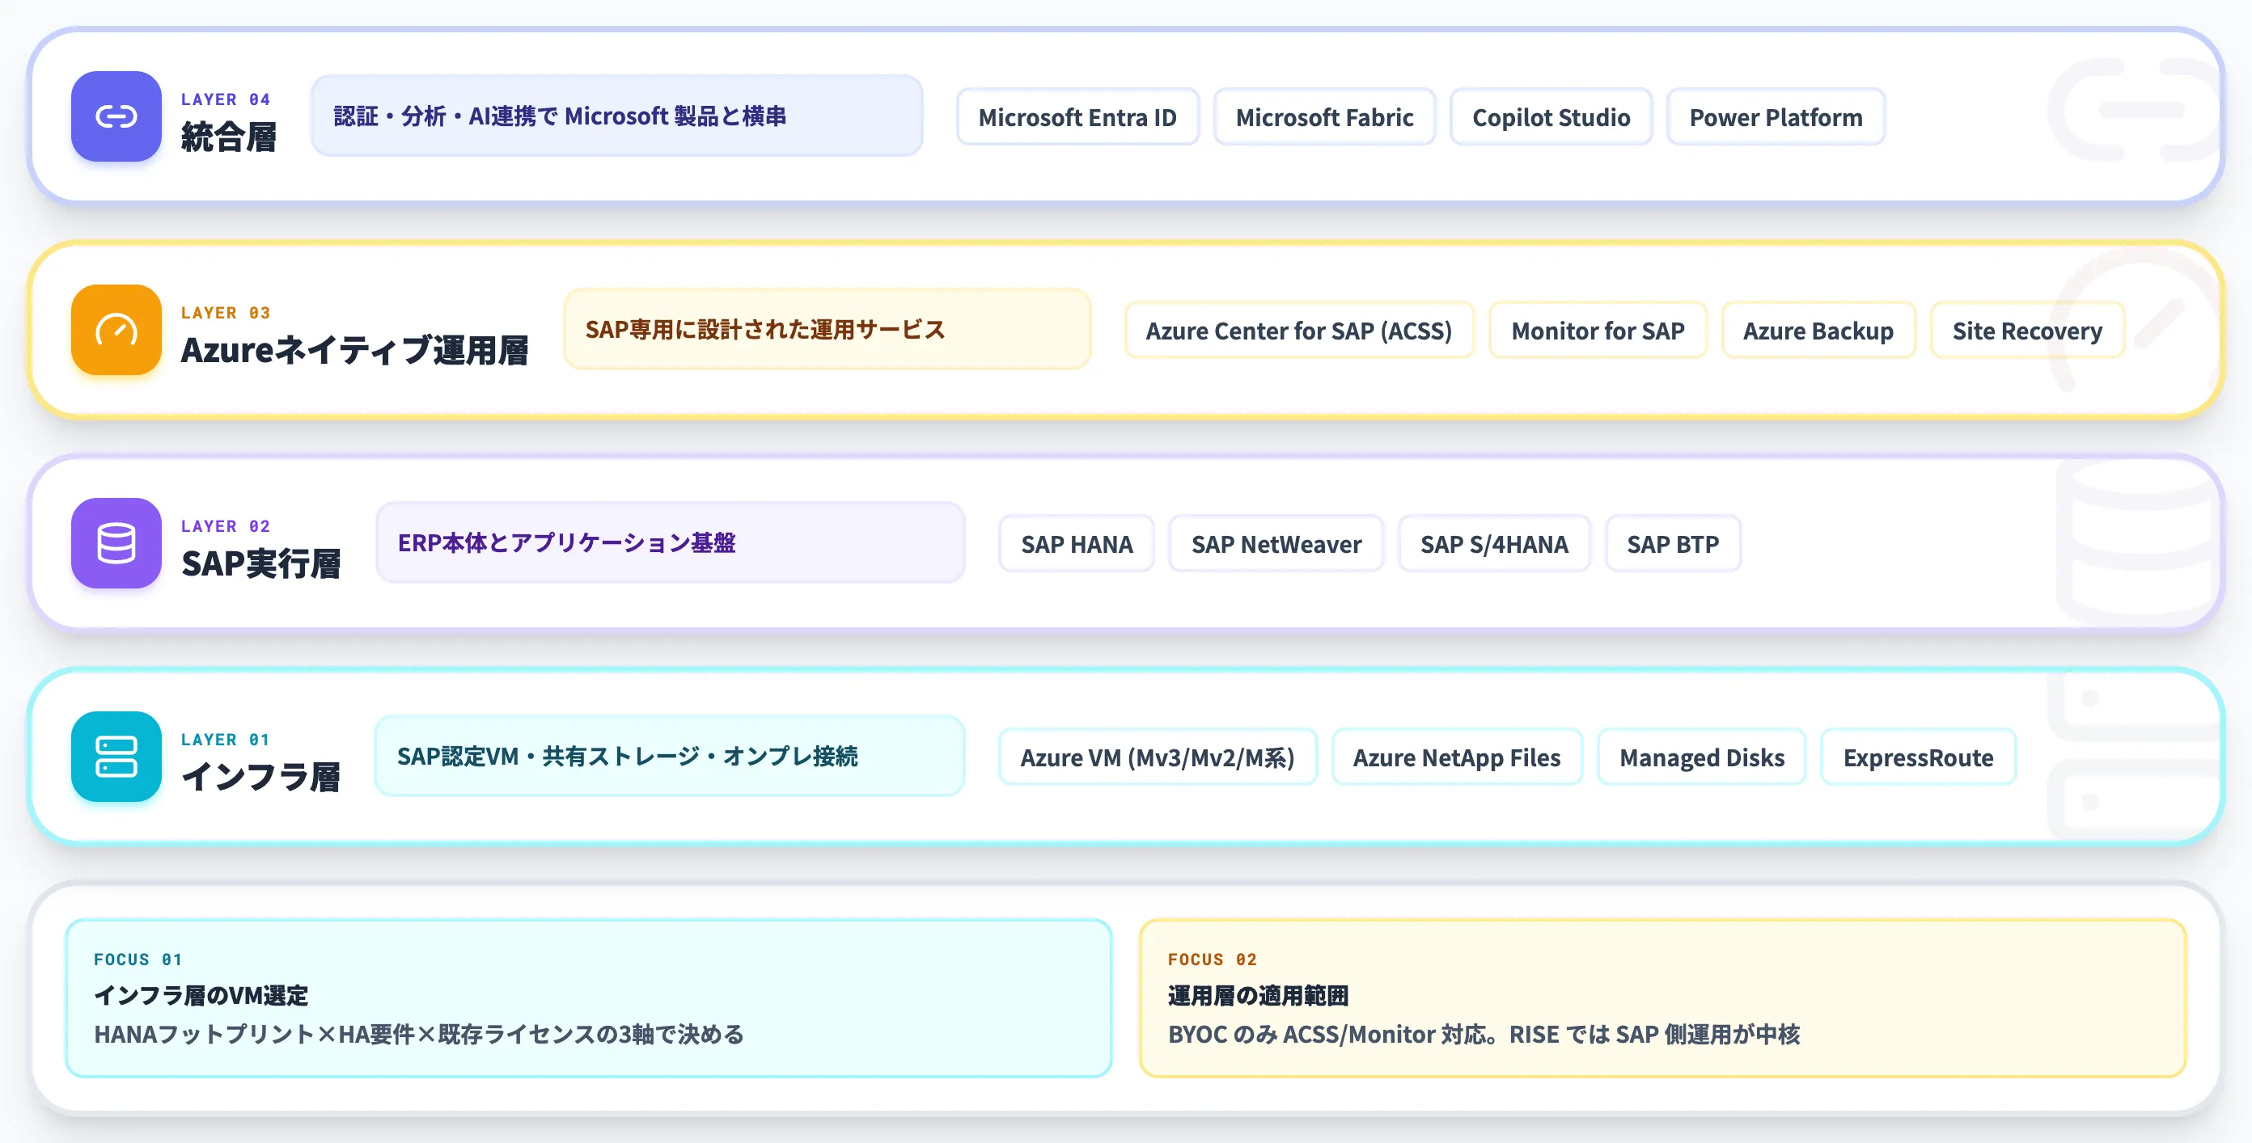Click the ExpressRoute chip

[x=1918, y=757]
